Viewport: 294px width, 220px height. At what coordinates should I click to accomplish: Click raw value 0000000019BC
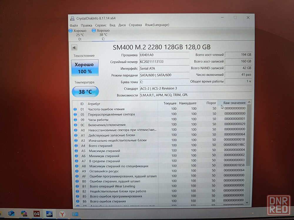[x=234, y=145]
